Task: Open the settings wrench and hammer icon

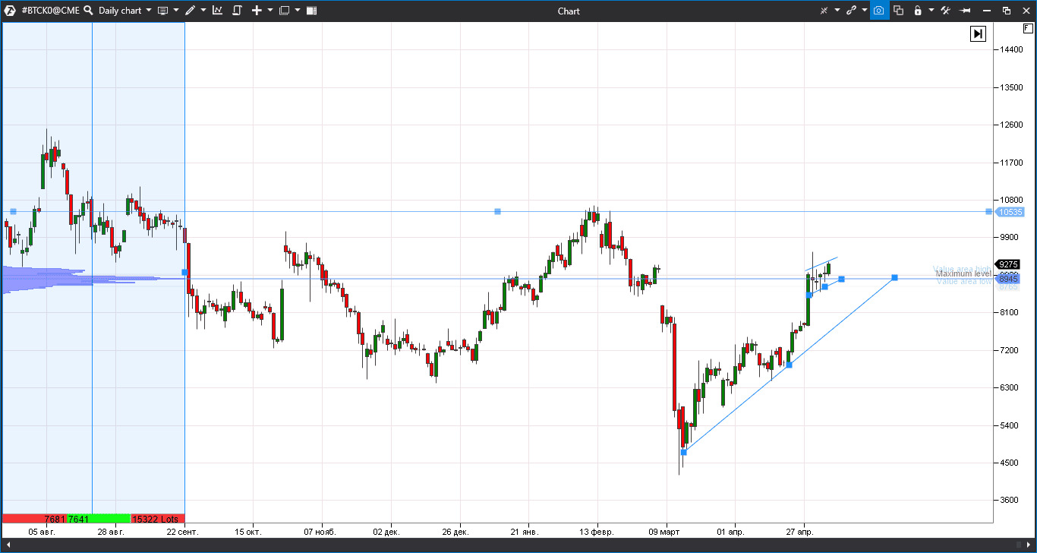Action: (x=946, y=11)
